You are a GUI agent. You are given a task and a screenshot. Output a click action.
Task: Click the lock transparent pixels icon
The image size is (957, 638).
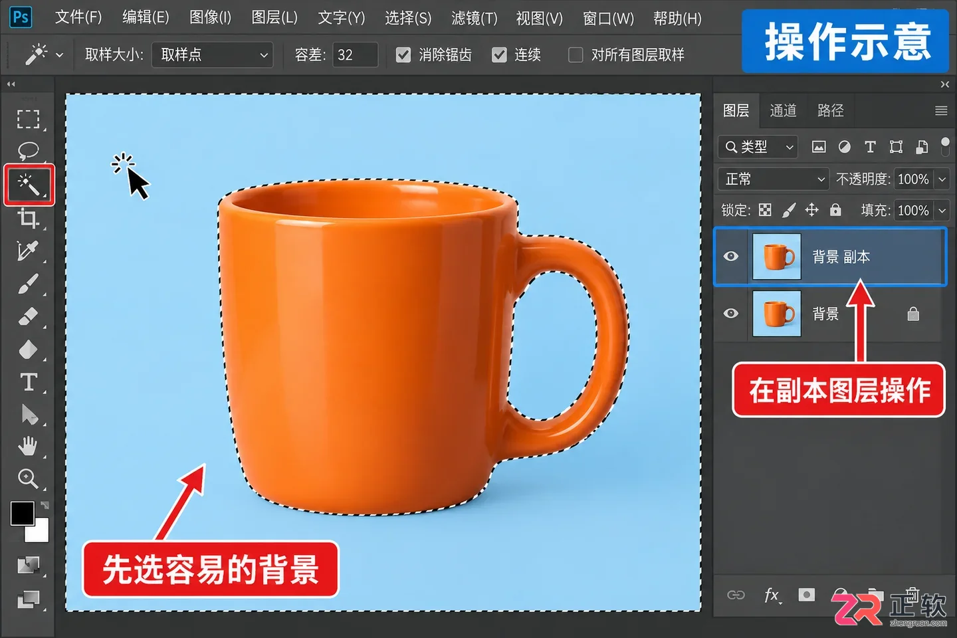(766, 210)
